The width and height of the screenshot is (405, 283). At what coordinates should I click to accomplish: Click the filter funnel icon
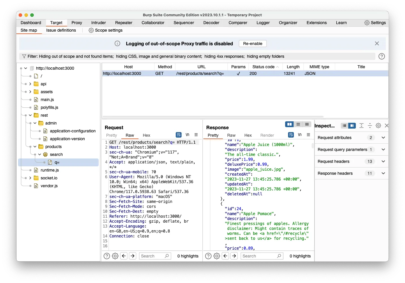click(x=24, y=56)
